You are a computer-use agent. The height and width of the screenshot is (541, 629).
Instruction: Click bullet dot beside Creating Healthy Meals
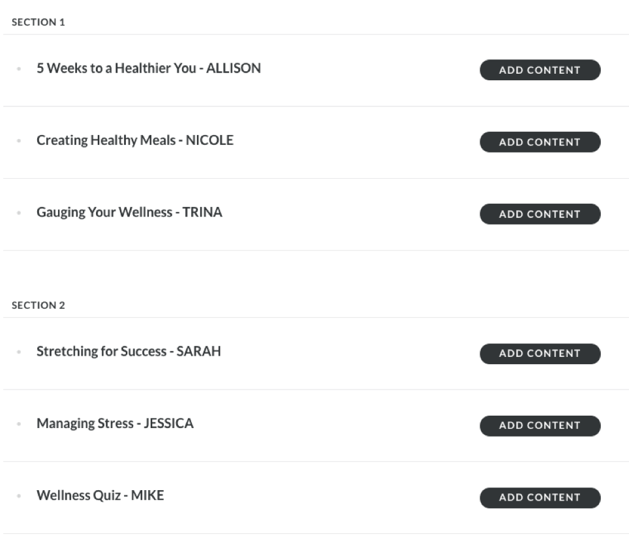[x=19, y=140]
